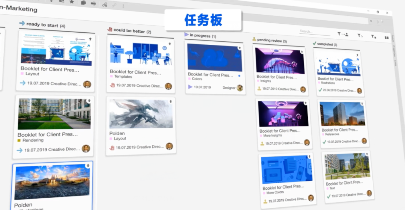Click the 'ready to start' column header
This screenshot has width=405, height=210.
tap(42, 24)
